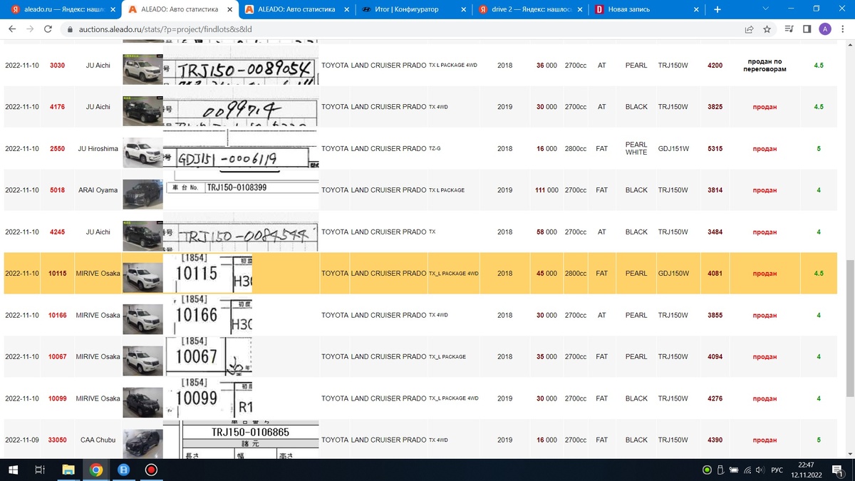Open car photo thumbnail for lot 5018
The width and height of the screenshot is (855, 481).
[142, 193]
